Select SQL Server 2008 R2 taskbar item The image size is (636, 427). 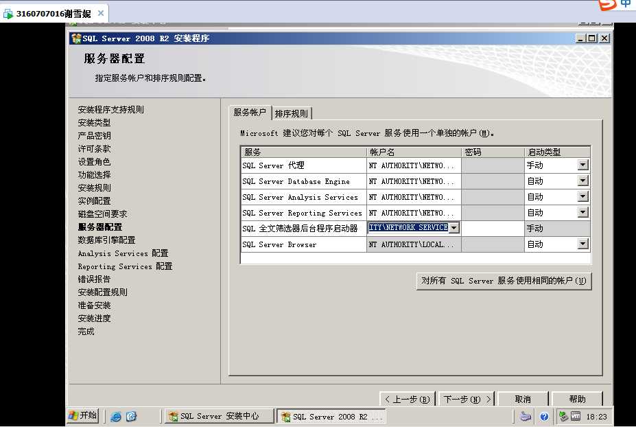[x=331, y=417]
